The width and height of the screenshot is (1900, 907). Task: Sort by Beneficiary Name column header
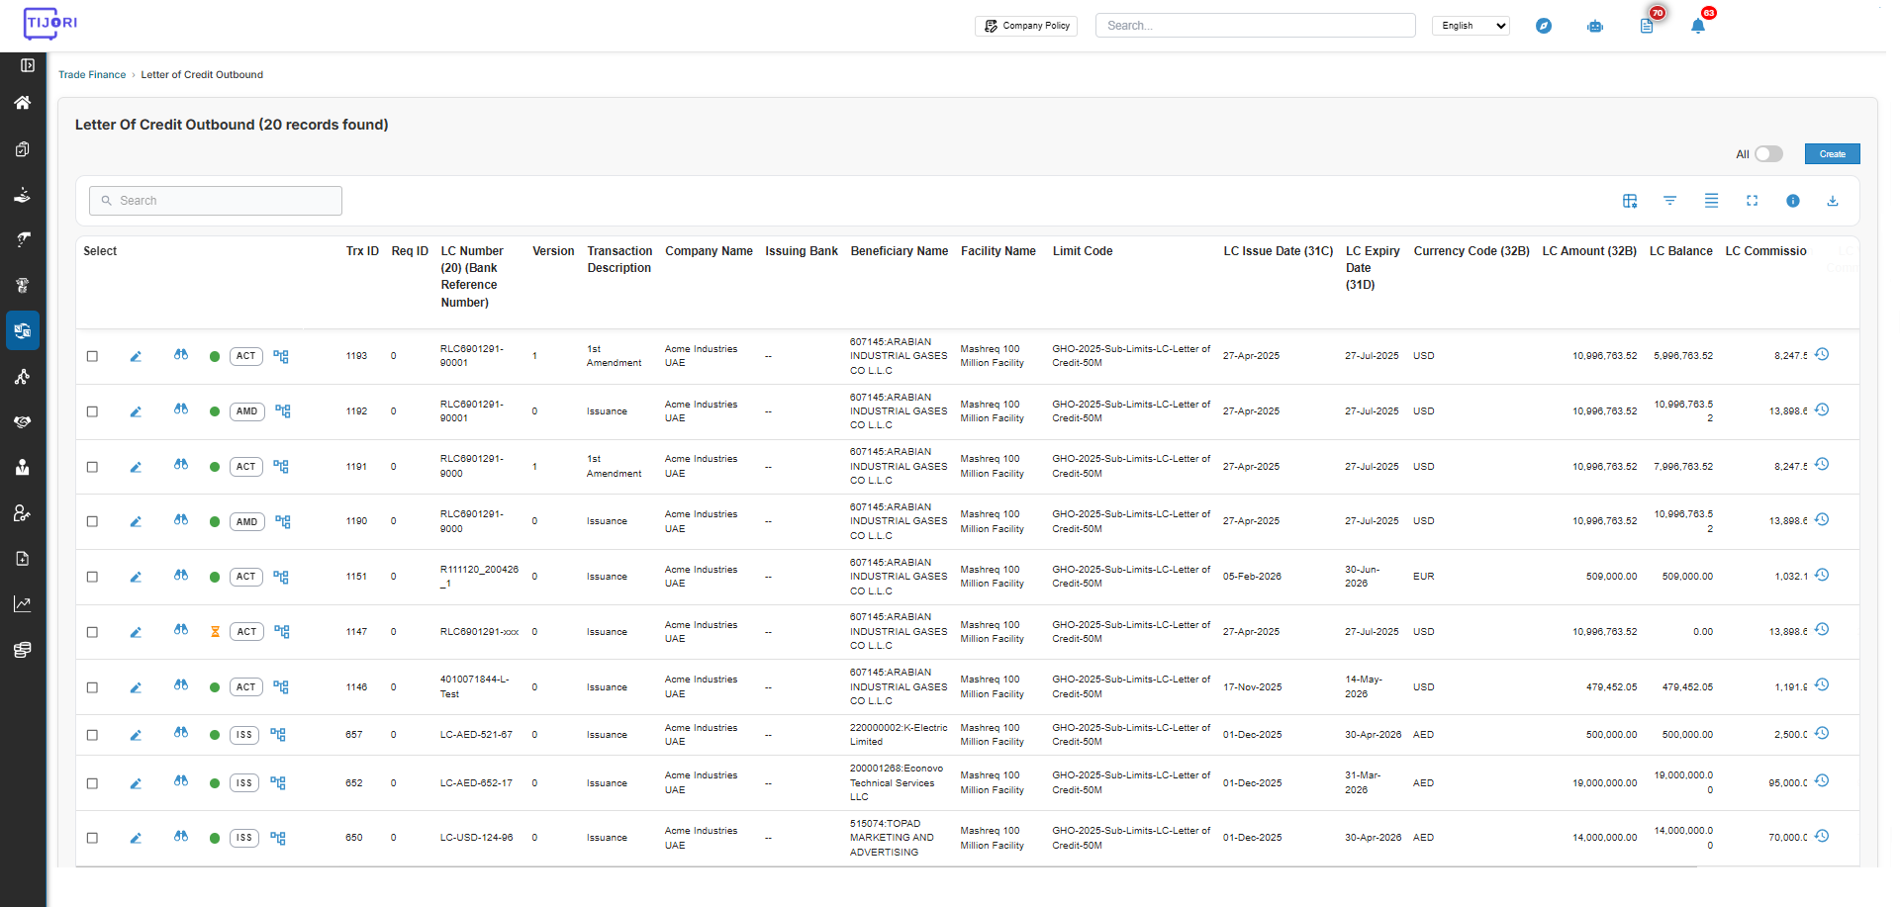click(x=899, y=251)
